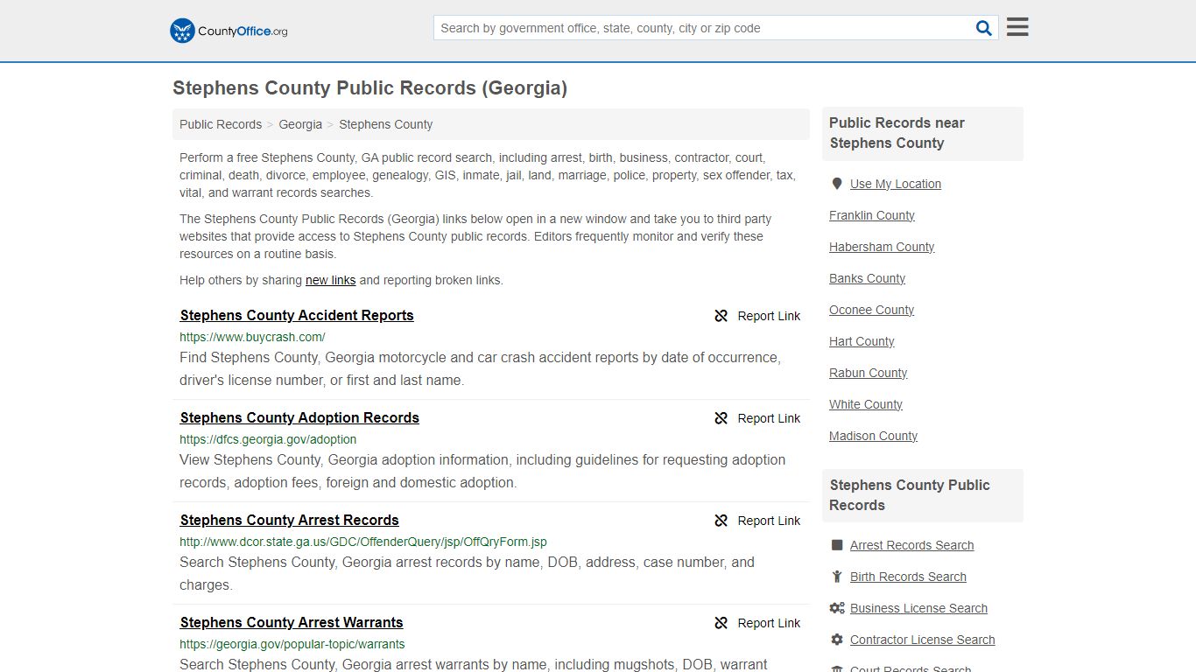Image resolution: width=1196 pixels, height=672 pixels.
Task: Click Use My Location
Action: [896, 184]
